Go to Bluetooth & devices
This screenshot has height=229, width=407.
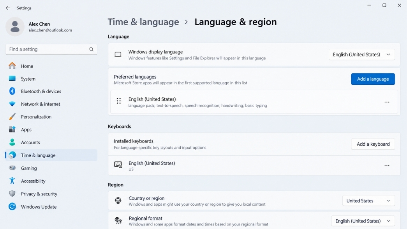(51, 91)
